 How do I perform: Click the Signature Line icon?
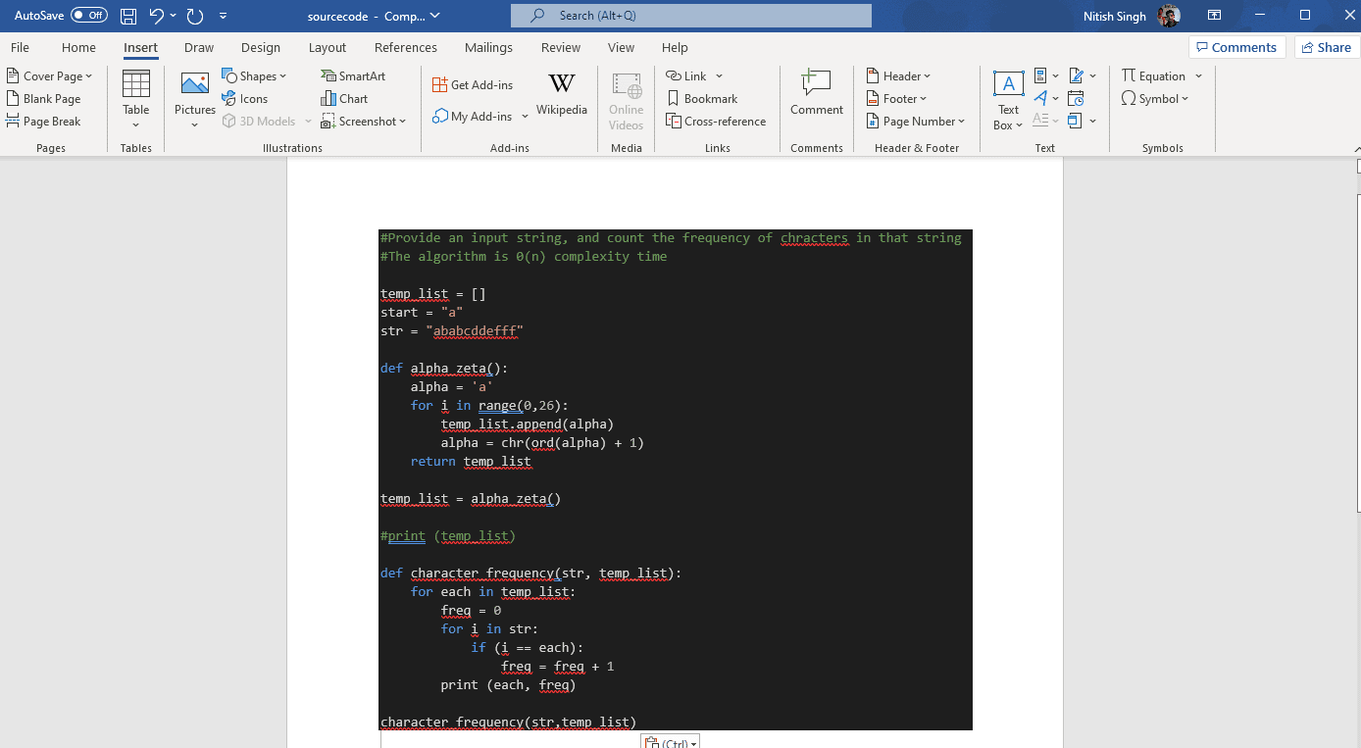tap(1076, 75)
